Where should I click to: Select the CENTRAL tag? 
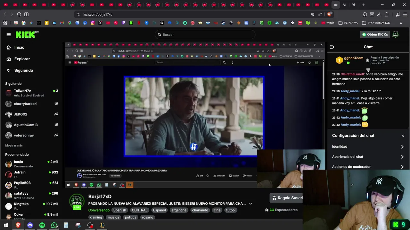140,210
